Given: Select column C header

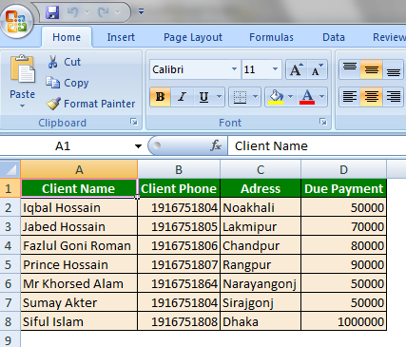Looking at the screenshot, I should coord(261,169).
